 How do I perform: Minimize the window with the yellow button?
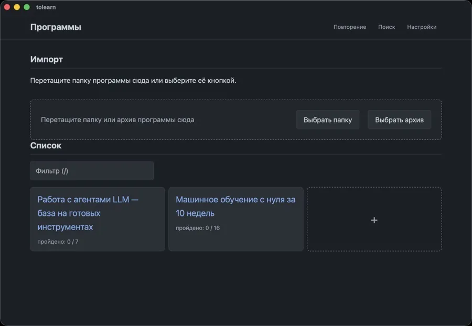coord(17,7)
